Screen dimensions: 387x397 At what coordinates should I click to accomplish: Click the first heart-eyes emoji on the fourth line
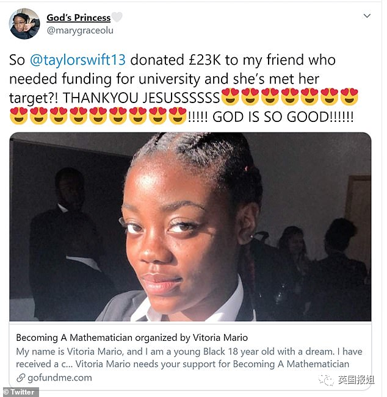click(x=18, y=116)
